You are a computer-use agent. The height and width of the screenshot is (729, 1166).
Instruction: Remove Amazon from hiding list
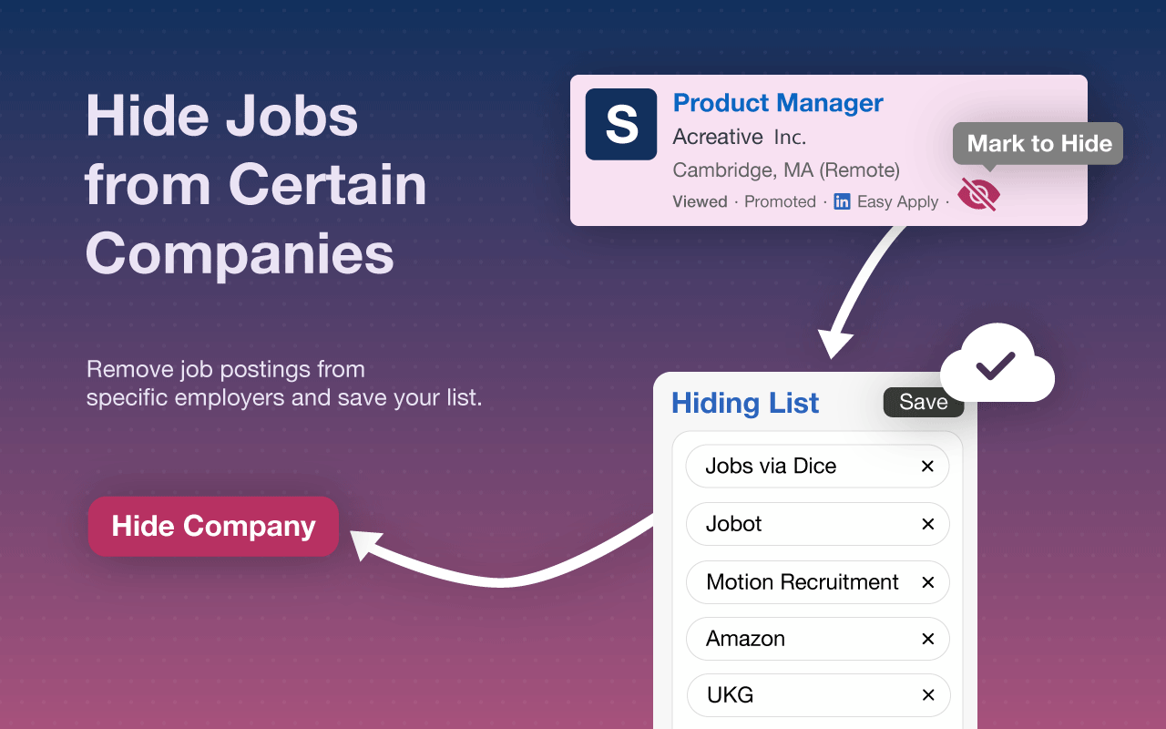click(927, 639)
